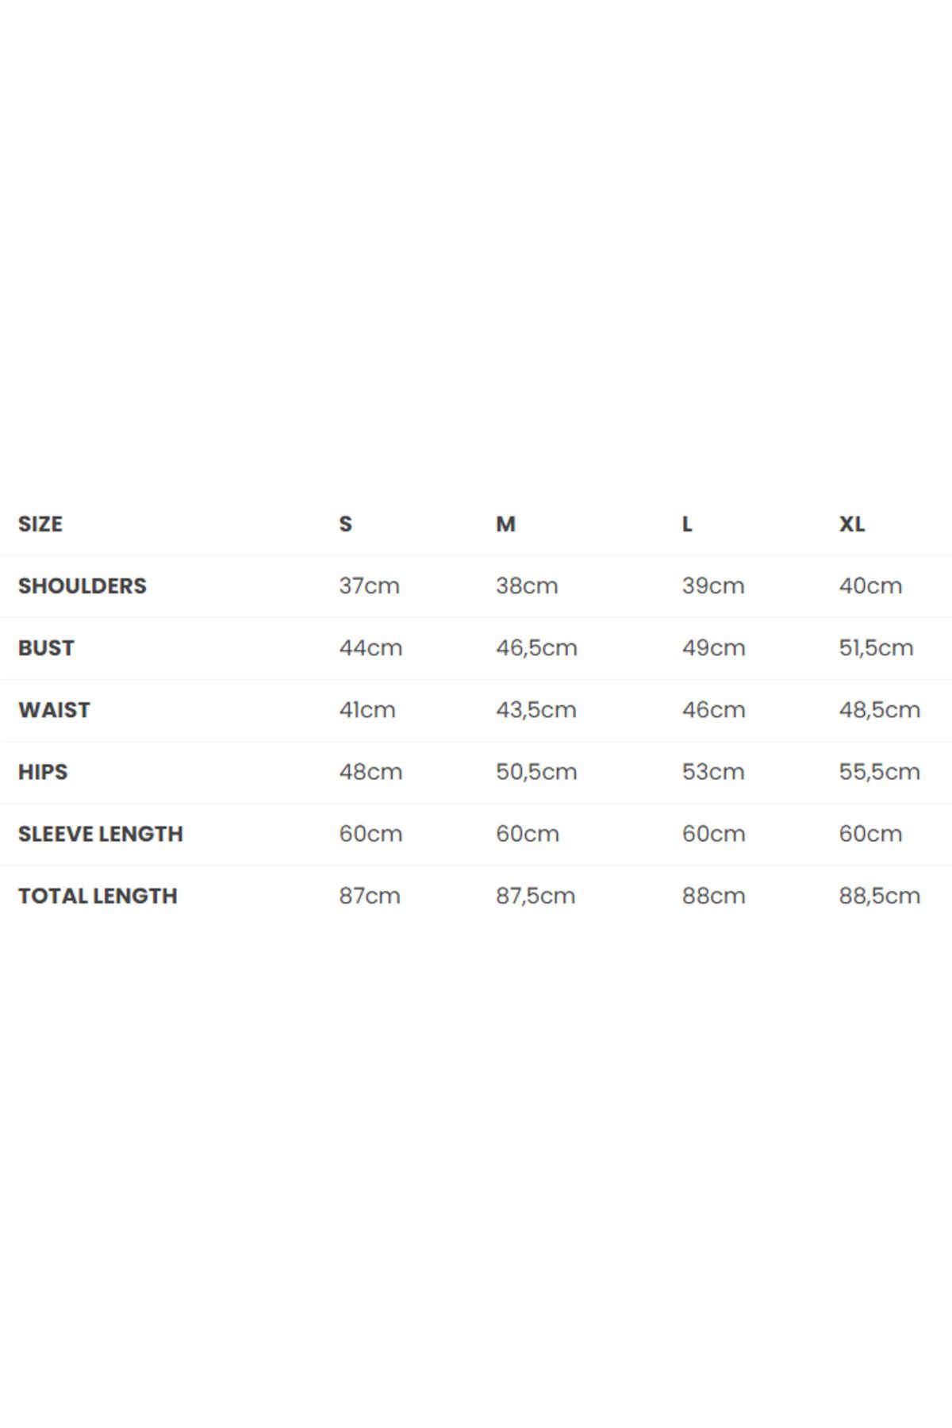The image size is (952, 1428).
Task: Select the L size column header
Action: [687, 524]
